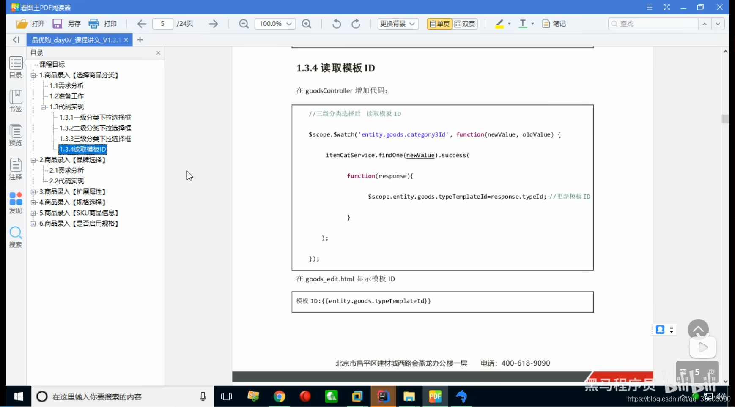Screen dimensions: 735x407
Task: Select 1.1需求分析 outline entry
Action: click(66, 85)
